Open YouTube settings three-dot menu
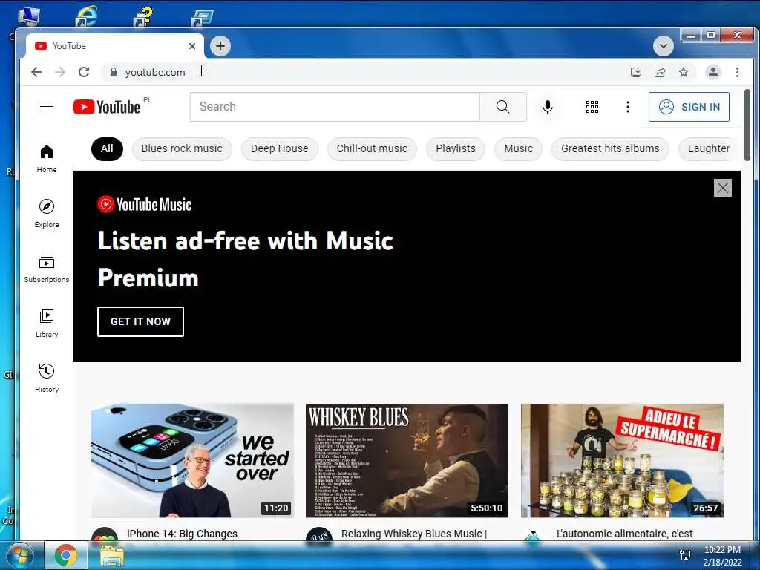 pos(628,107)
